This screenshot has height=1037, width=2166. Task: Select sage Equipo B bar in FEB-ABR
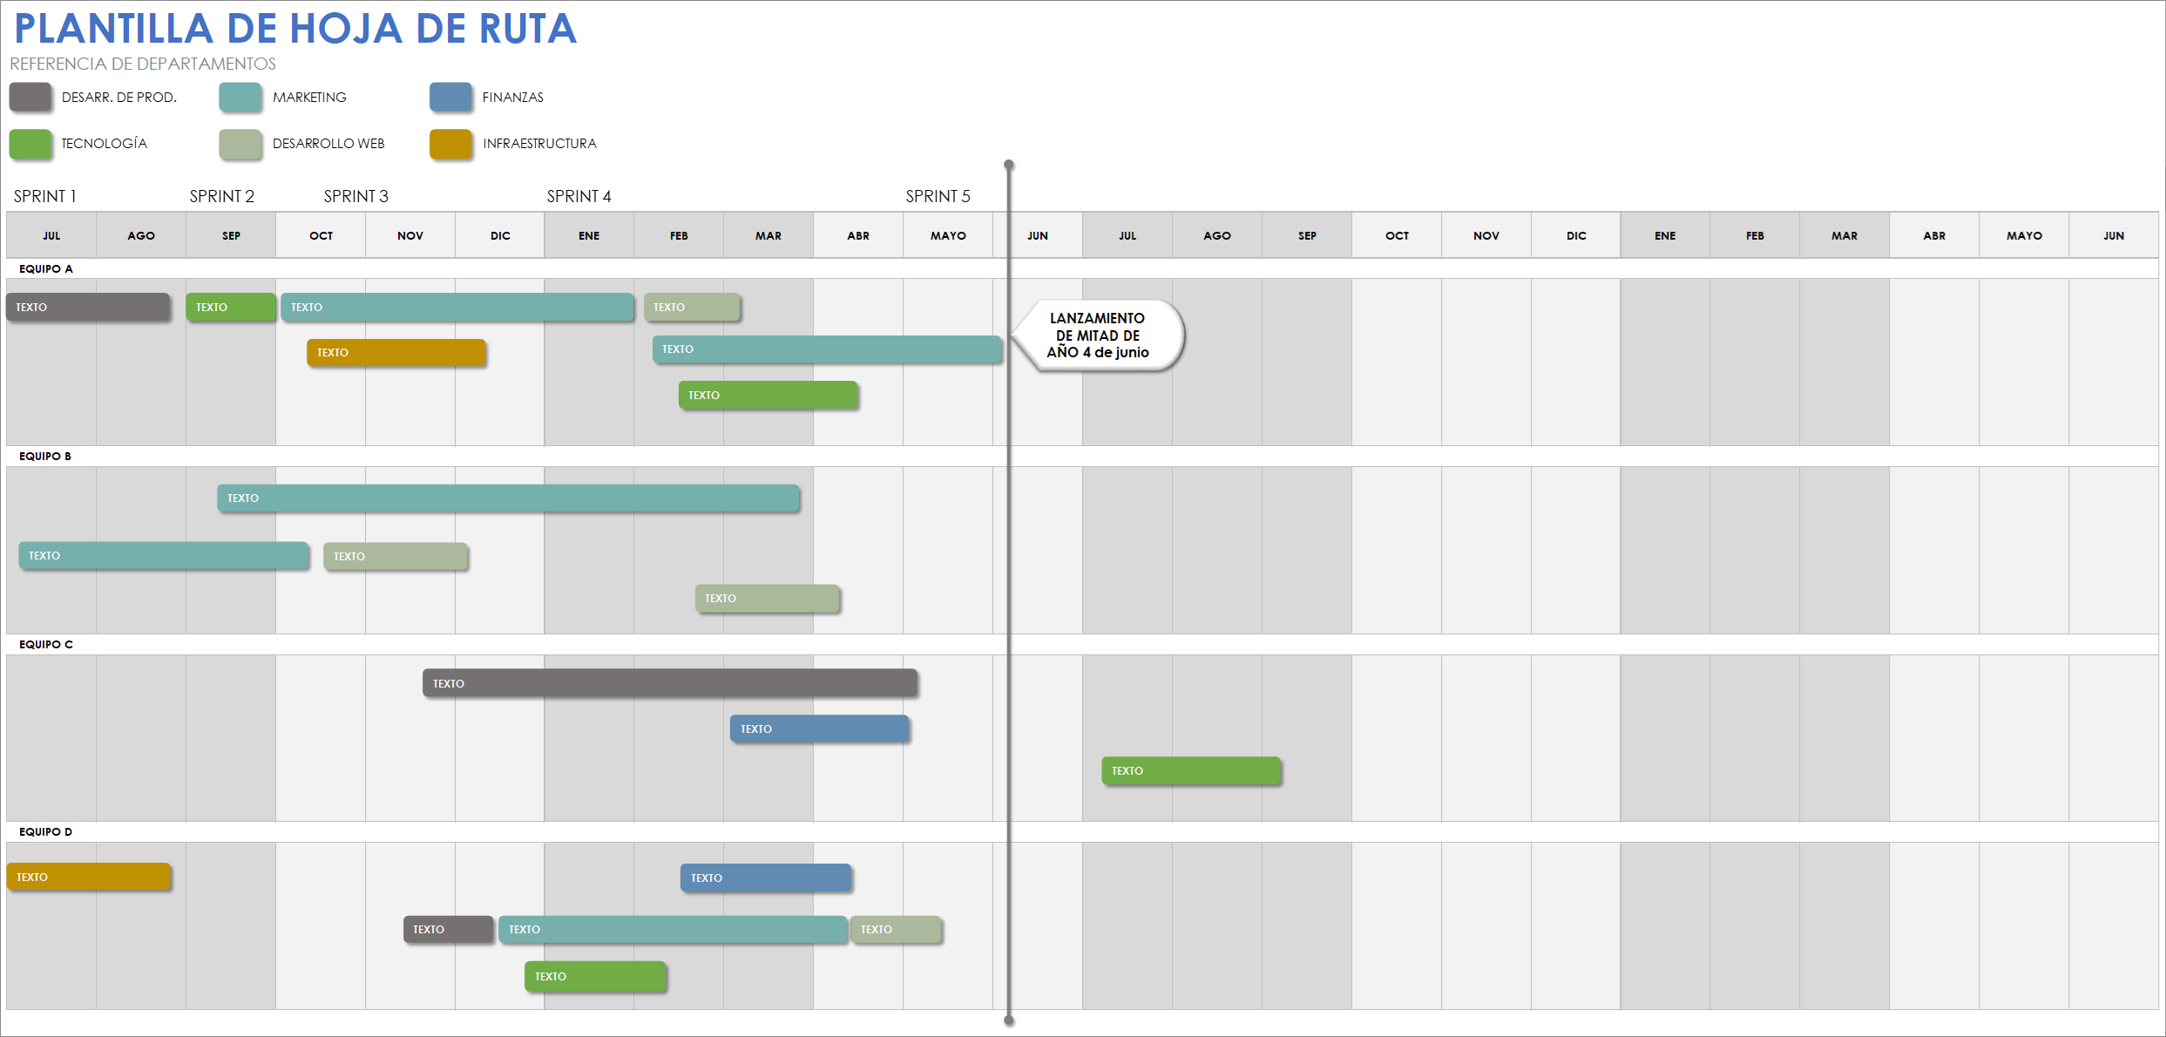tap(768, 598)
